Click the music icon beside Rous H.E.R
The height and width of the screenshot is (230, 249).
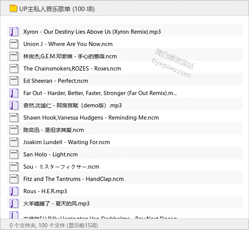tap(14, 191)
